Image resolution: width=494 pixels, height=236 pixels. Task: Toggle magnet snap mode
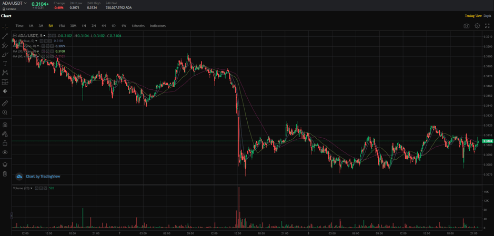[x=5, y=125]
